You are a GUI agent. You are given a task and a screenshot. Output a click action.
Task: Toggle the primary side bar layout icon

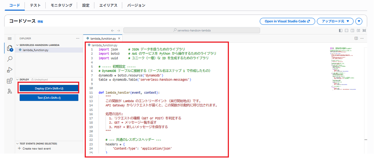tap(341, 30)
